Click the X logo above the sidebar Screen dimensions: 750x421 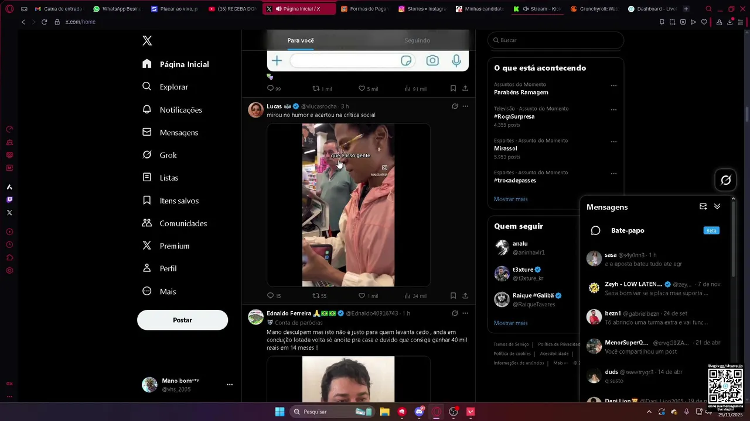(147, 40)
